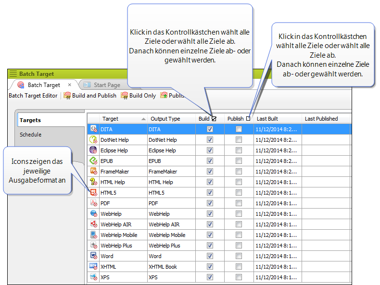Click the Build and Publish button
This screenshot has width=380, height=285.
pyautogui.click(x=90, y=96)
